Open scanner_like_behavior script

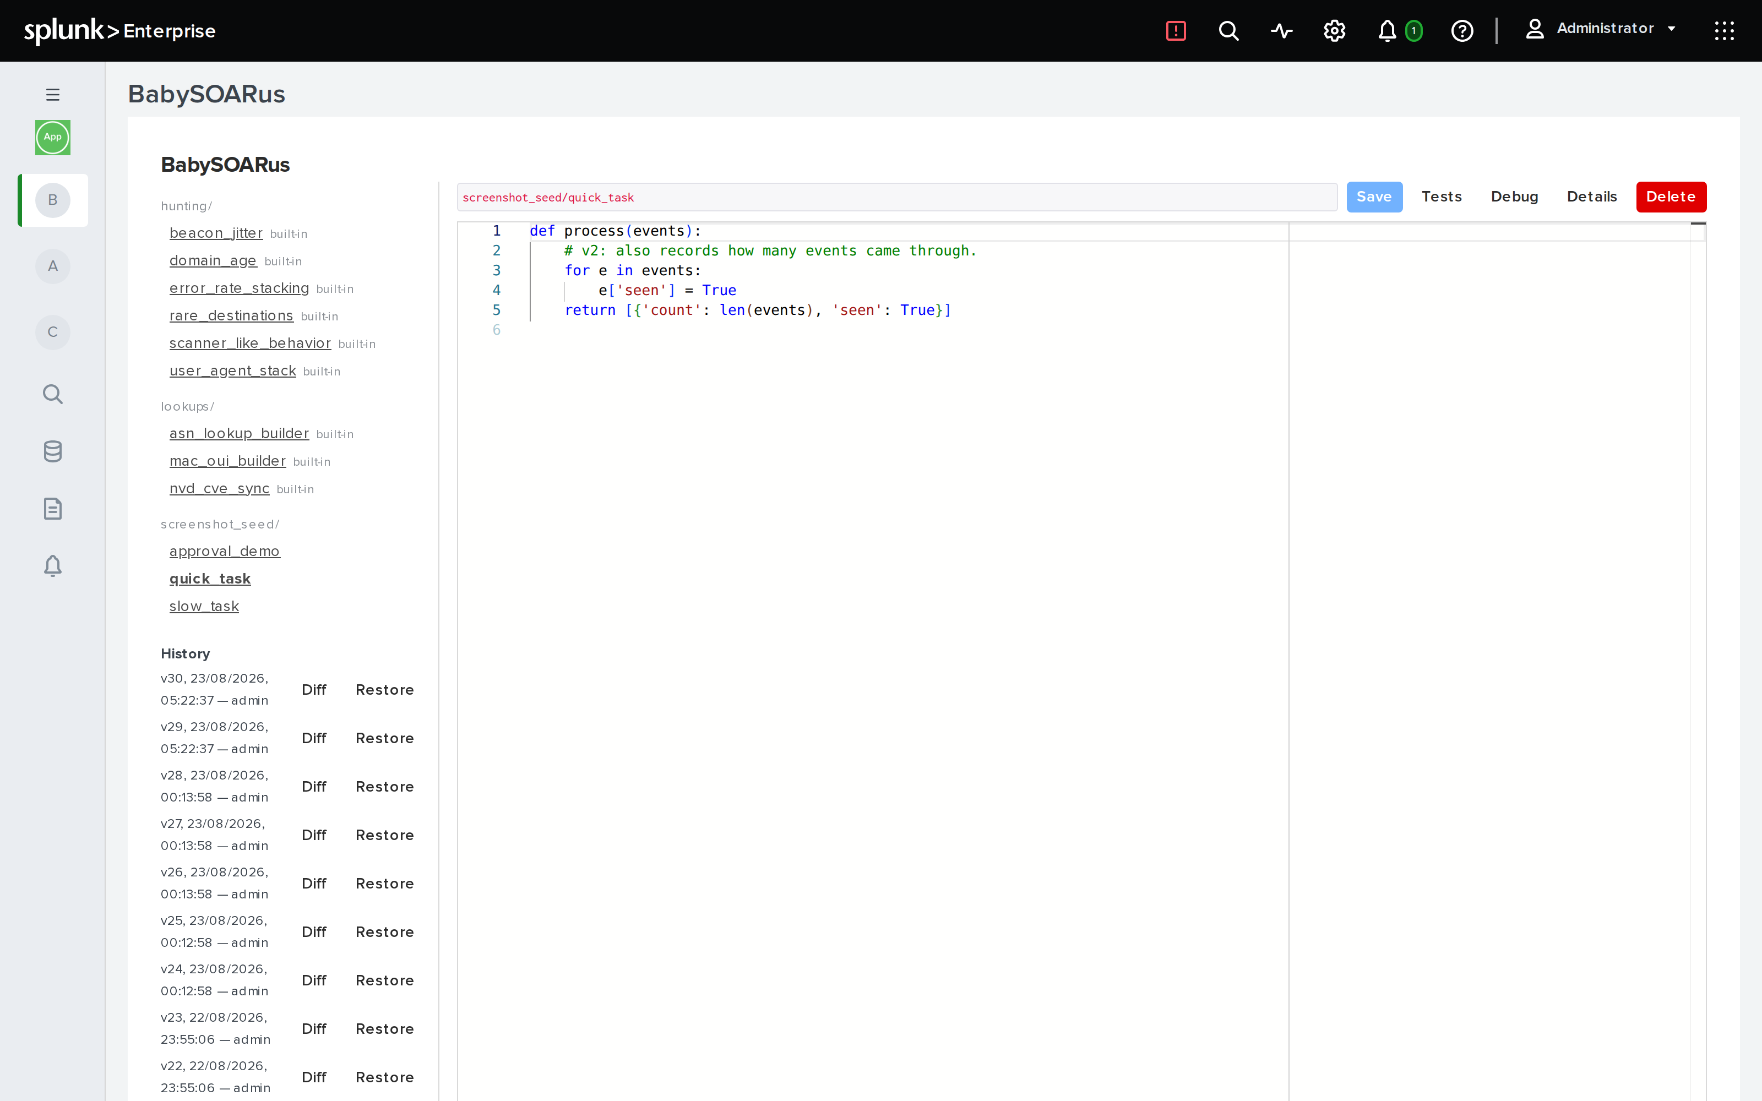tap(250, 344)
